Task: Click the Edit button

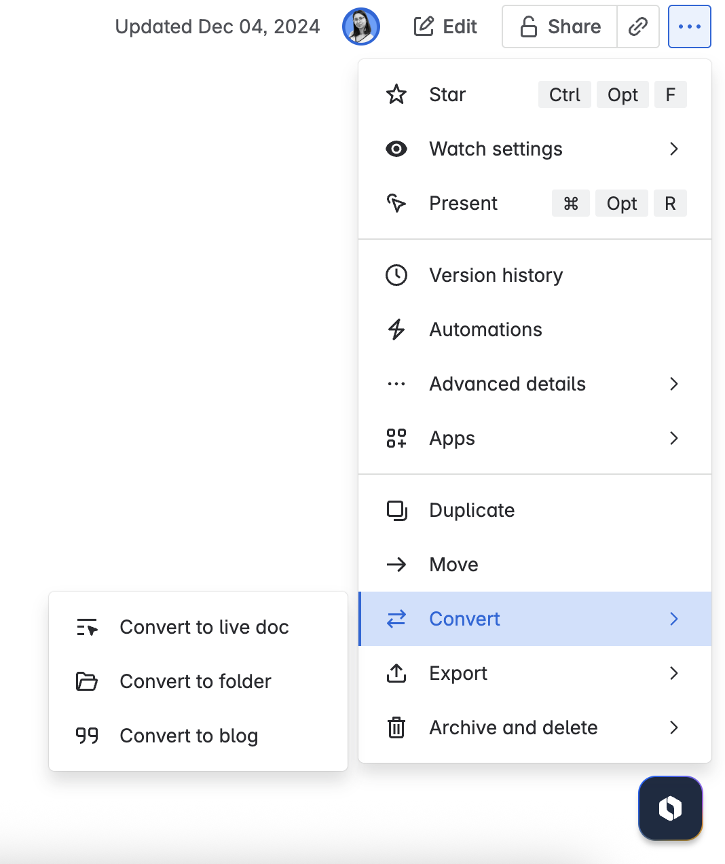Action: pyautogui.click(x=445, y=26)
